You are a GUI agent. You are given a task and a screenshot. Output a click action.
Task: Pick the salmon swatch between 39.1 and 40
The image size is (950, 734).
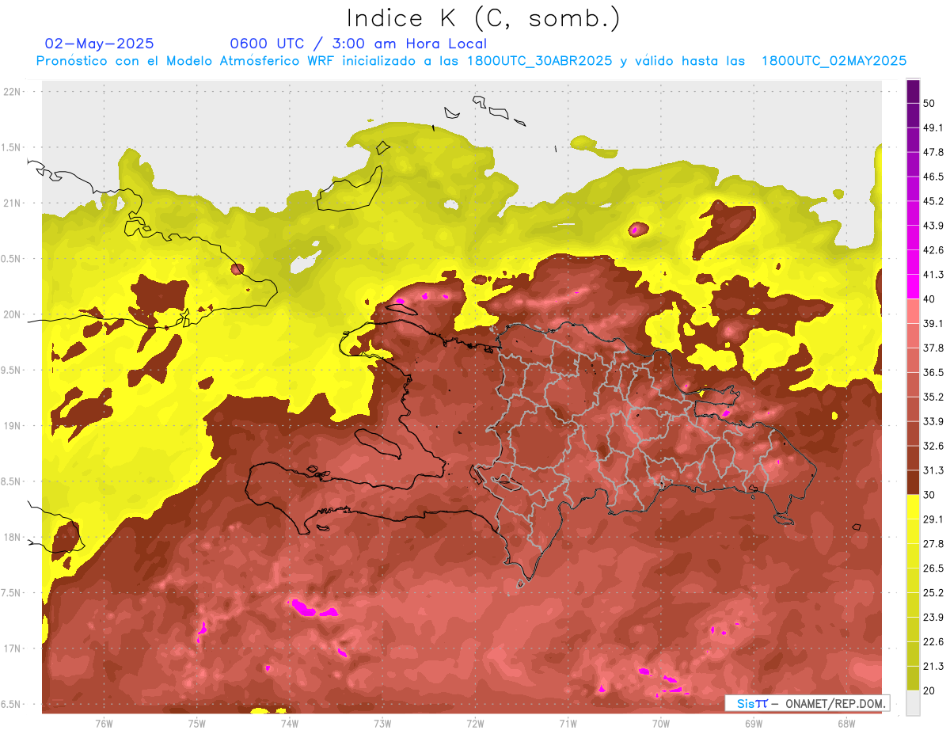[913, 311]
